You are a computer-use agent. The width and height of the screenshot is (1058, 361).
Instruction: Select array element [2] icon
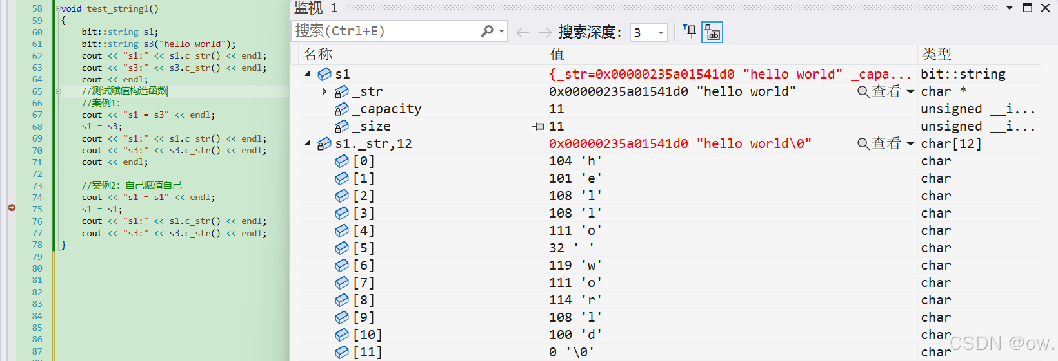pyautogui.click(x=342, y=196)
